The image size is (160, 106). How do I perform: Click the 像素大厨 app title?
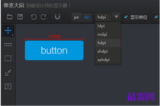coord(14,5)
